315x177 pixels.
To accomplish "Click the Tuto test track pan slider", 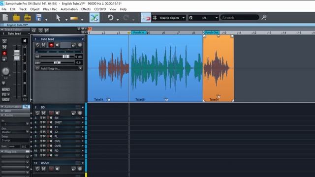I will point(58,62).
